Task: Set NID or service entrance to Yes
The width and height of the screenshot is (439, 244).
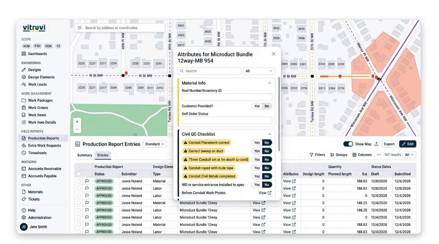Action: [x=257, y=185]
